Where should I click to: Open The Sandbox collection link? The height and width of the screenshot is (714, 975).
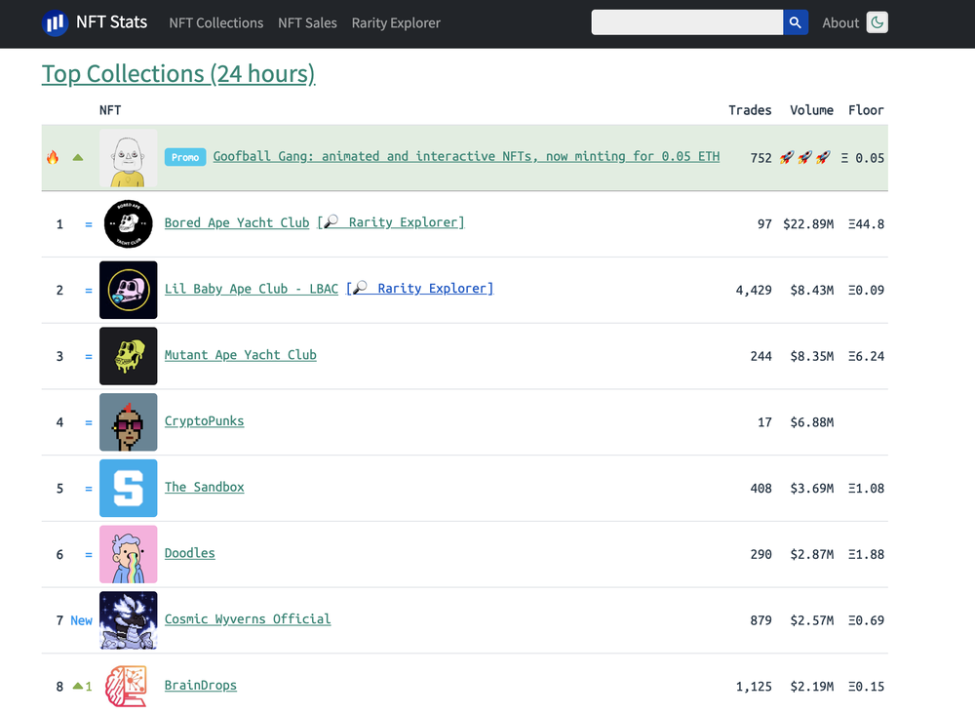[204, 487]
